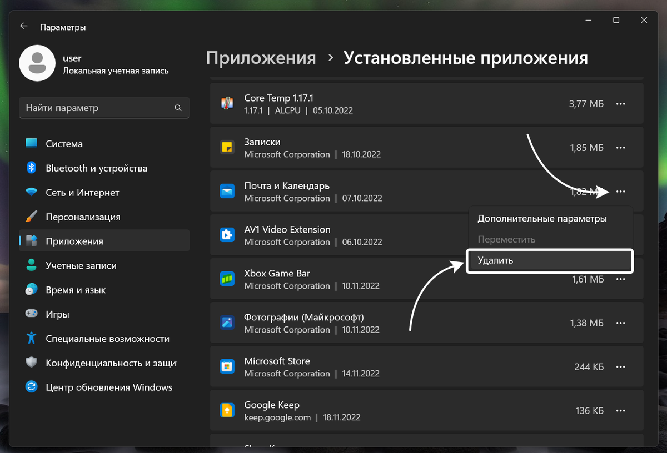The width and height of the screenshot is (667, 453).
Task: Open the three-dot menu for Фотографии (Майкрософт)
Action: point(621,323)
